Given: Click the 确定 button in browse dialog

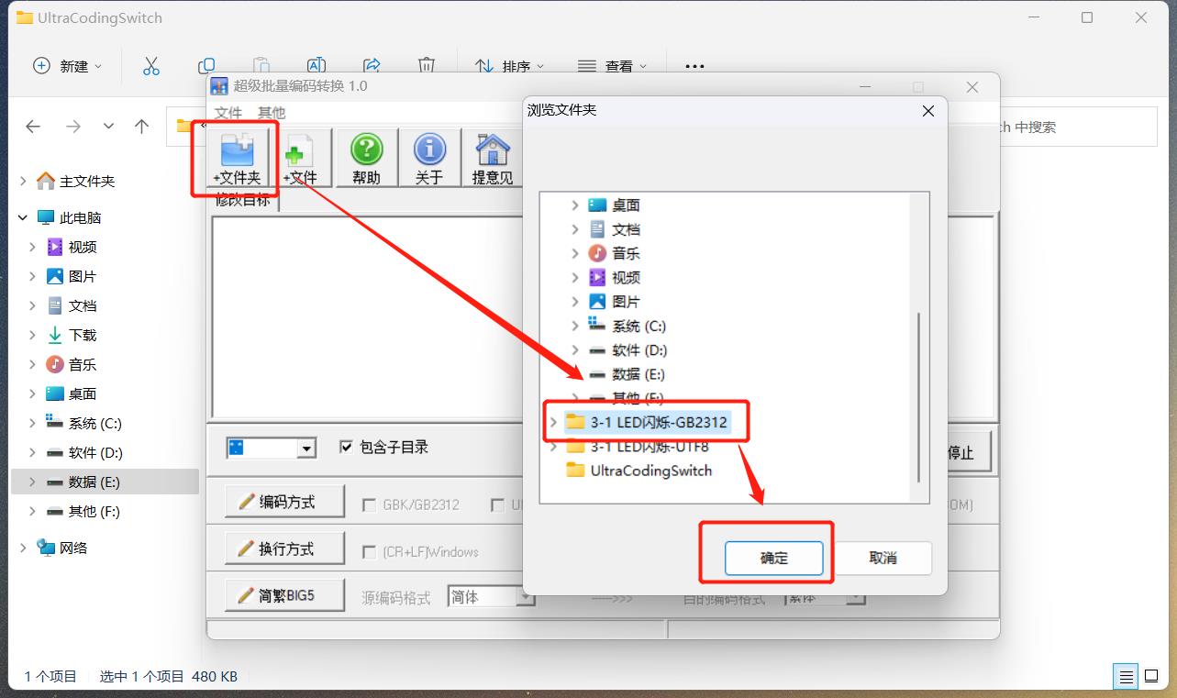Looking at the screenshot, I should click(x=773, y=558).
